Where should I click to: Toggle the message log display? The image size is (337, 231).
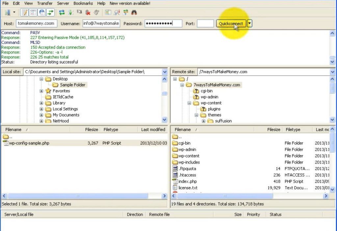[24, 13]
